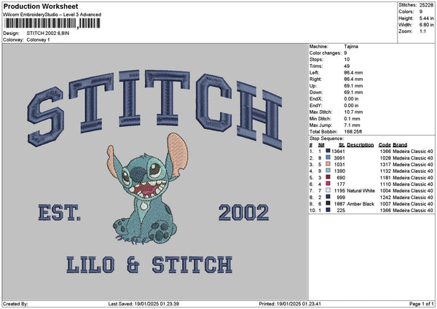Click the Zoom value '1:1'

pos(422,31)
